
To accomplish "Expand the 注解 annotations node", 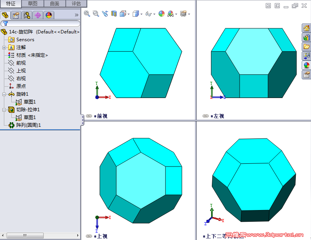I will pos(4,47).
